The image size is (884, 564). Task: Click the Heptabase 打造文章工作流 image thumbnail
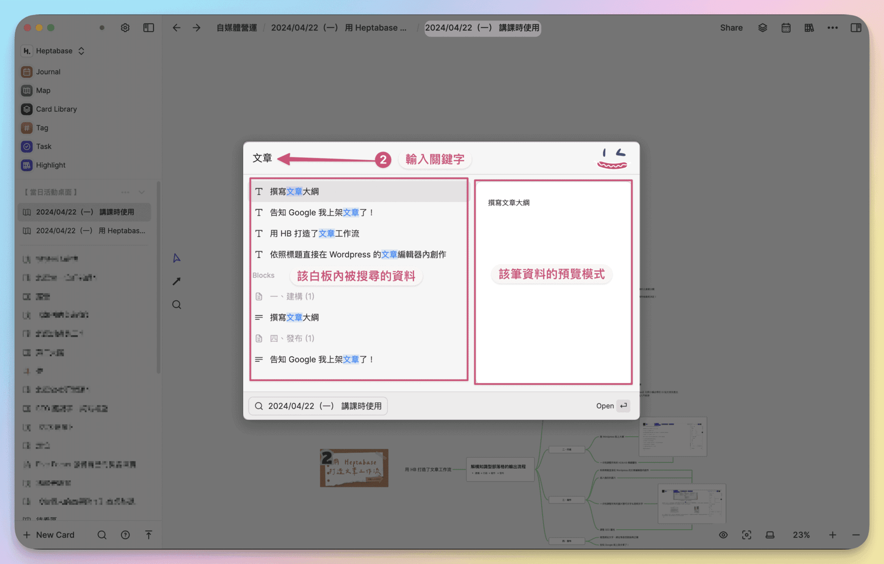point(354,468)
